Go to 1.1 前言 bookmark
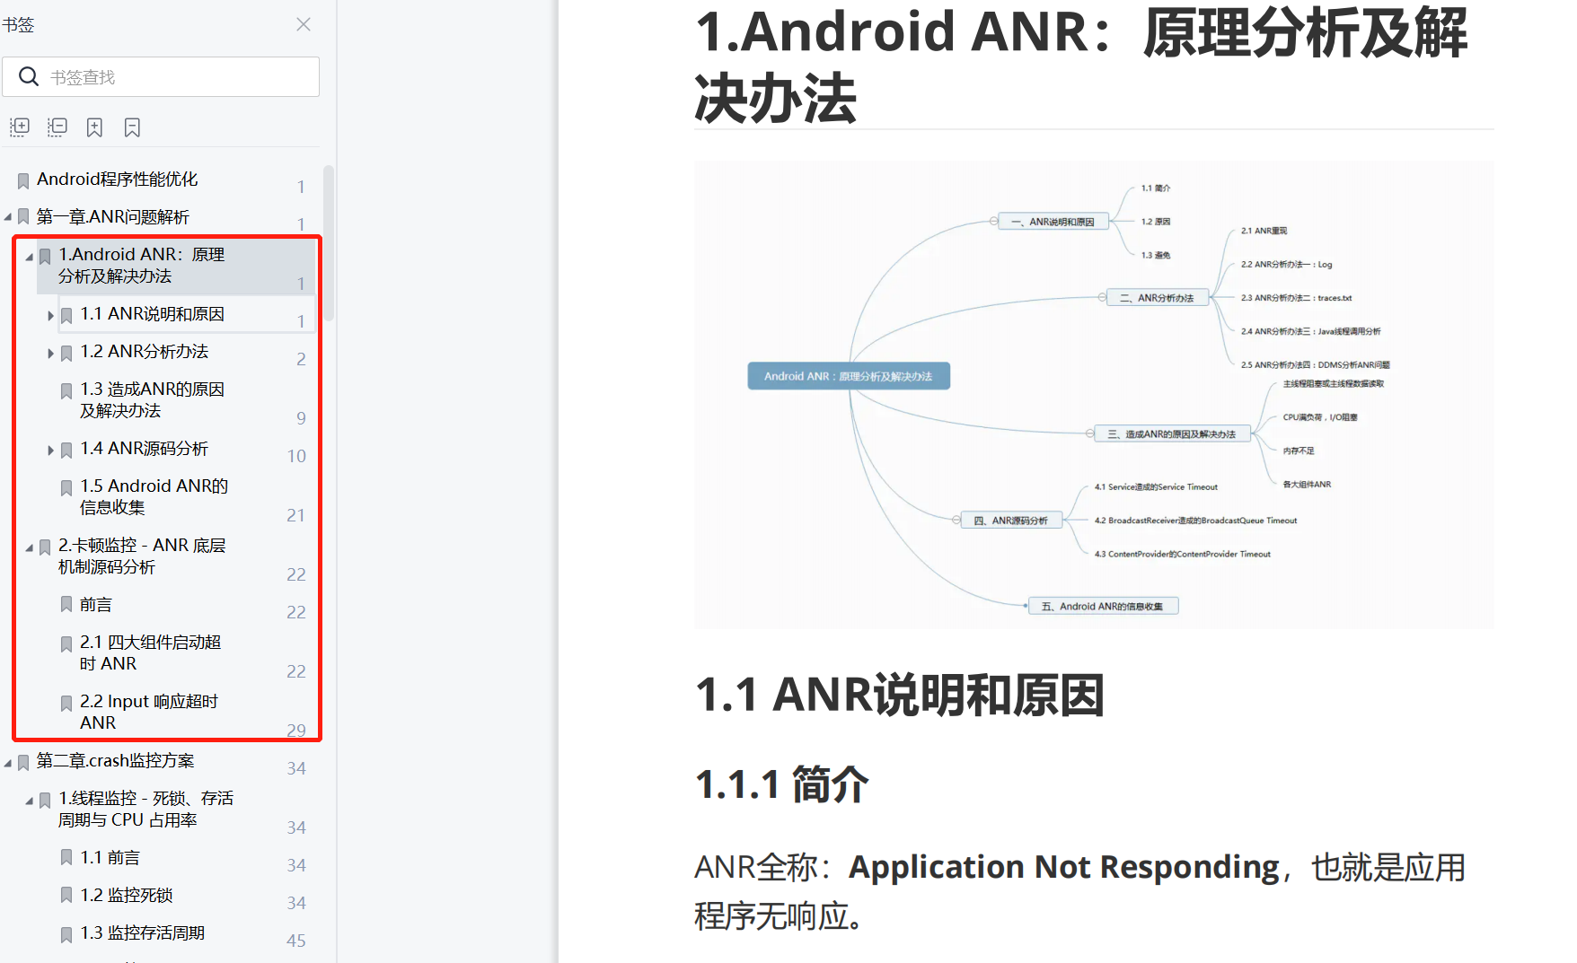 coord(110,858)
